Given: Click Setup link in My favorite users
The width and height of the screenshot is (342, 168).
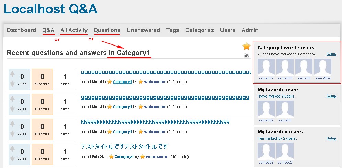Looking at the screenshot, I should pos(331,96).
